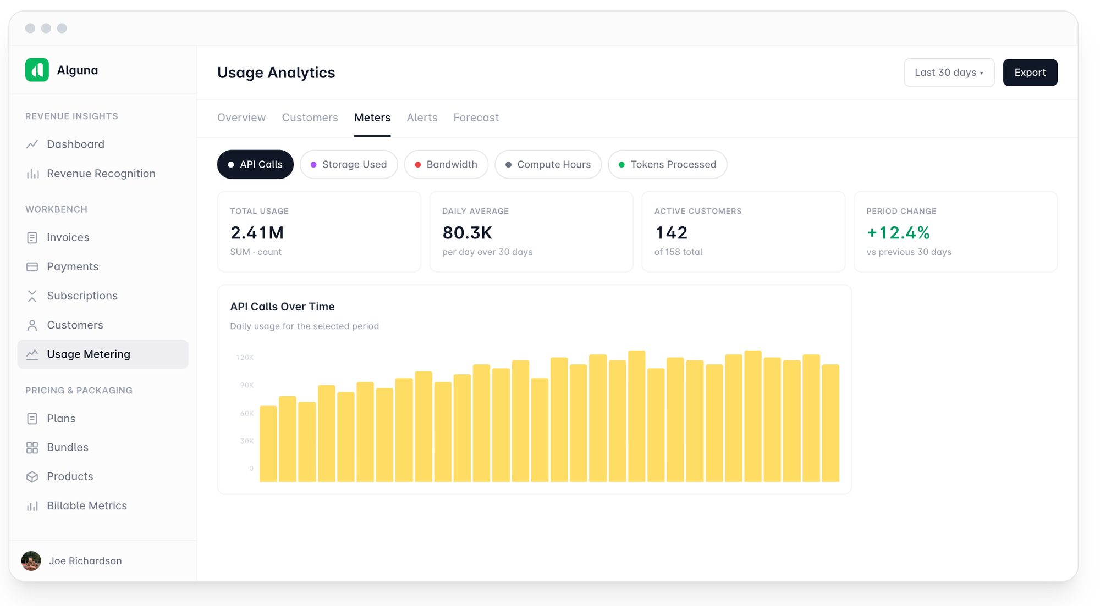Click the Subscriptions icon in sidebar

[x=32, y=296]
